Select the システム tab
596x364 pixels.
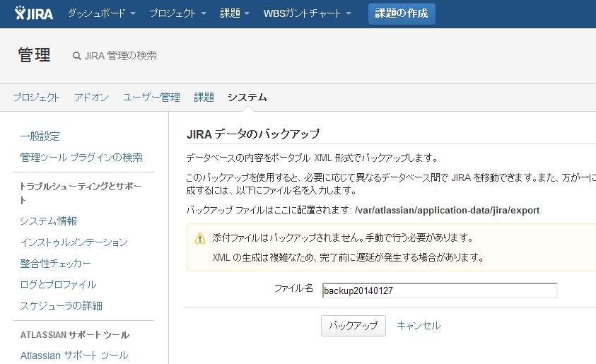coord(247,98)
